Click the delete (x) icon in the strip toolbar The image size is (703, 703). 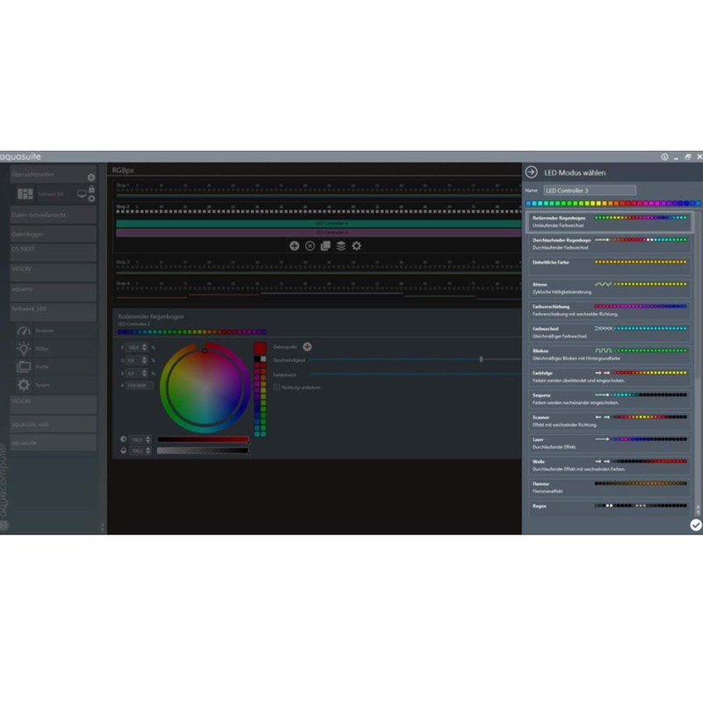pyautogui.click(x=309, y=246)
